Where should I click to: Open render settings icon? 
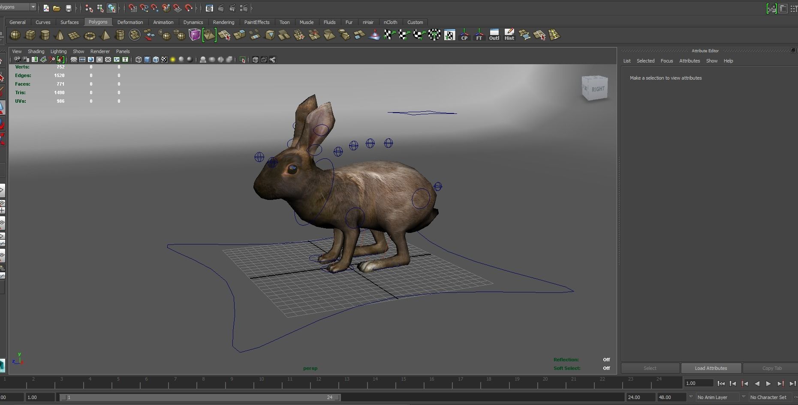(244, 8)
